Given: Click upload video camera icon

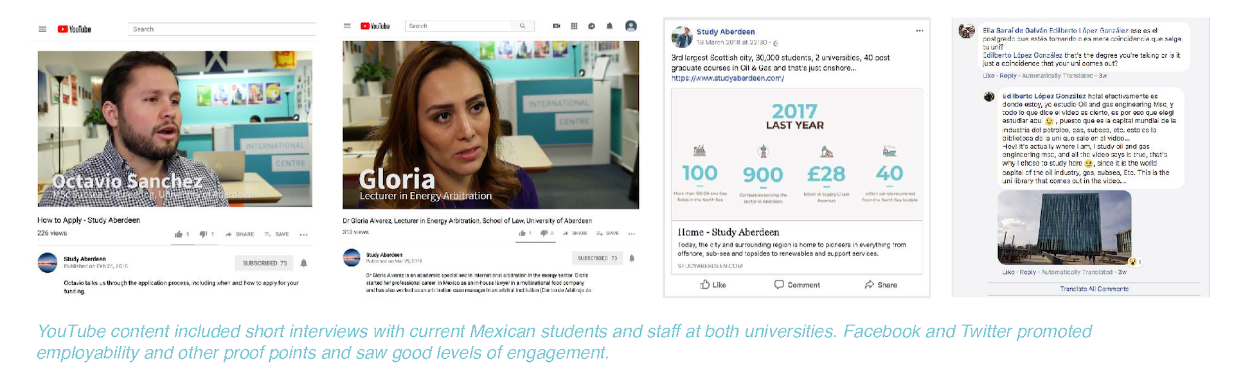Looking at the screenshot, I should (557, 26).
